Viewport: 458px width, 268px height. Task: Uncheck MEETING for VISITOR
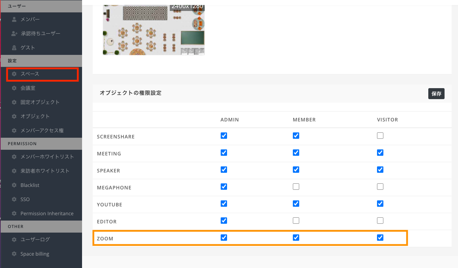[380, 153]
